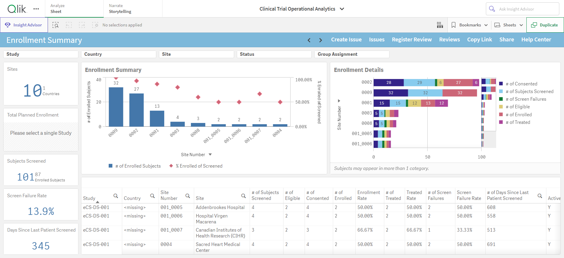Open the app title dropdown arrow
The width and height of the screenshot is (564, 258).
342,9
